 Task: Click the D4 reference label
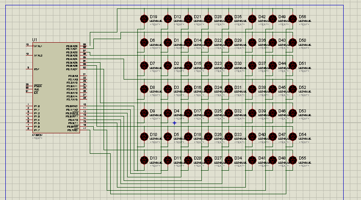pos(176,111)
